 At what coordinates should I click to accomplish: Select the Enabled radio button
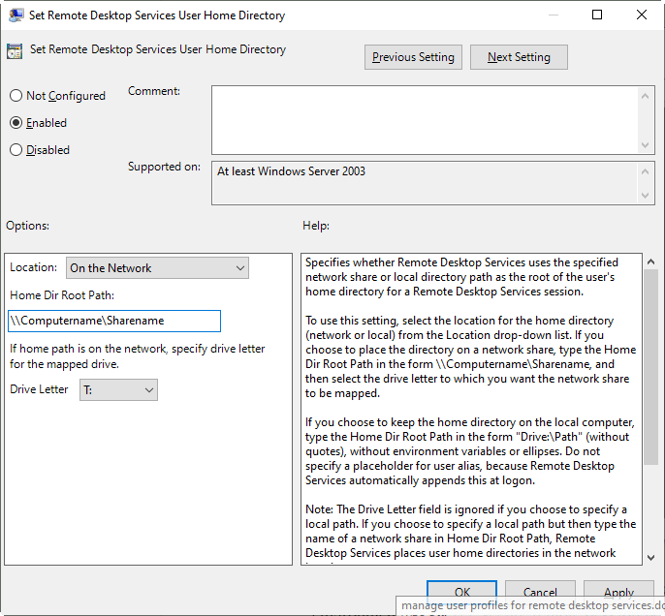pos(16,123)
